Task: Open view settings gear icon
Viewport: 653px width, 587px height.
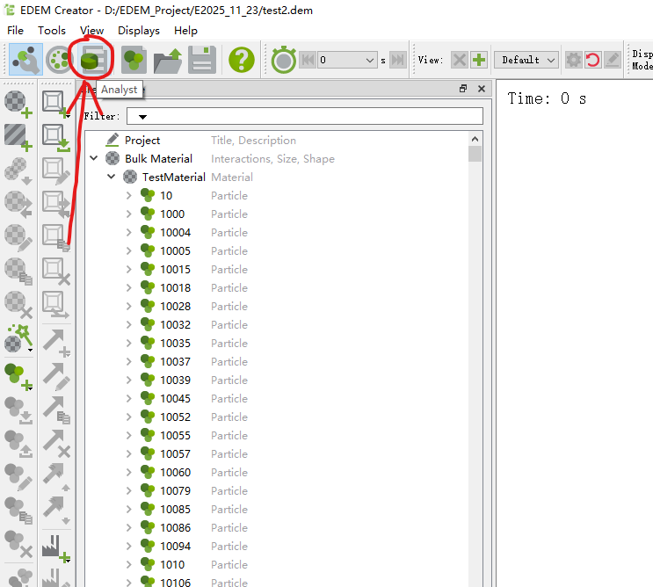Action: pyautogui.click(x=573, y=60)
